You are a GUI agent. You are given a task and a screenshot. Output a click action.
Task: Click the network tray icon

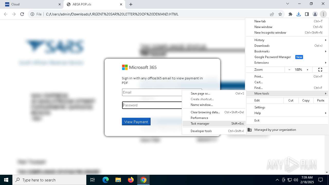coord(290,180)
